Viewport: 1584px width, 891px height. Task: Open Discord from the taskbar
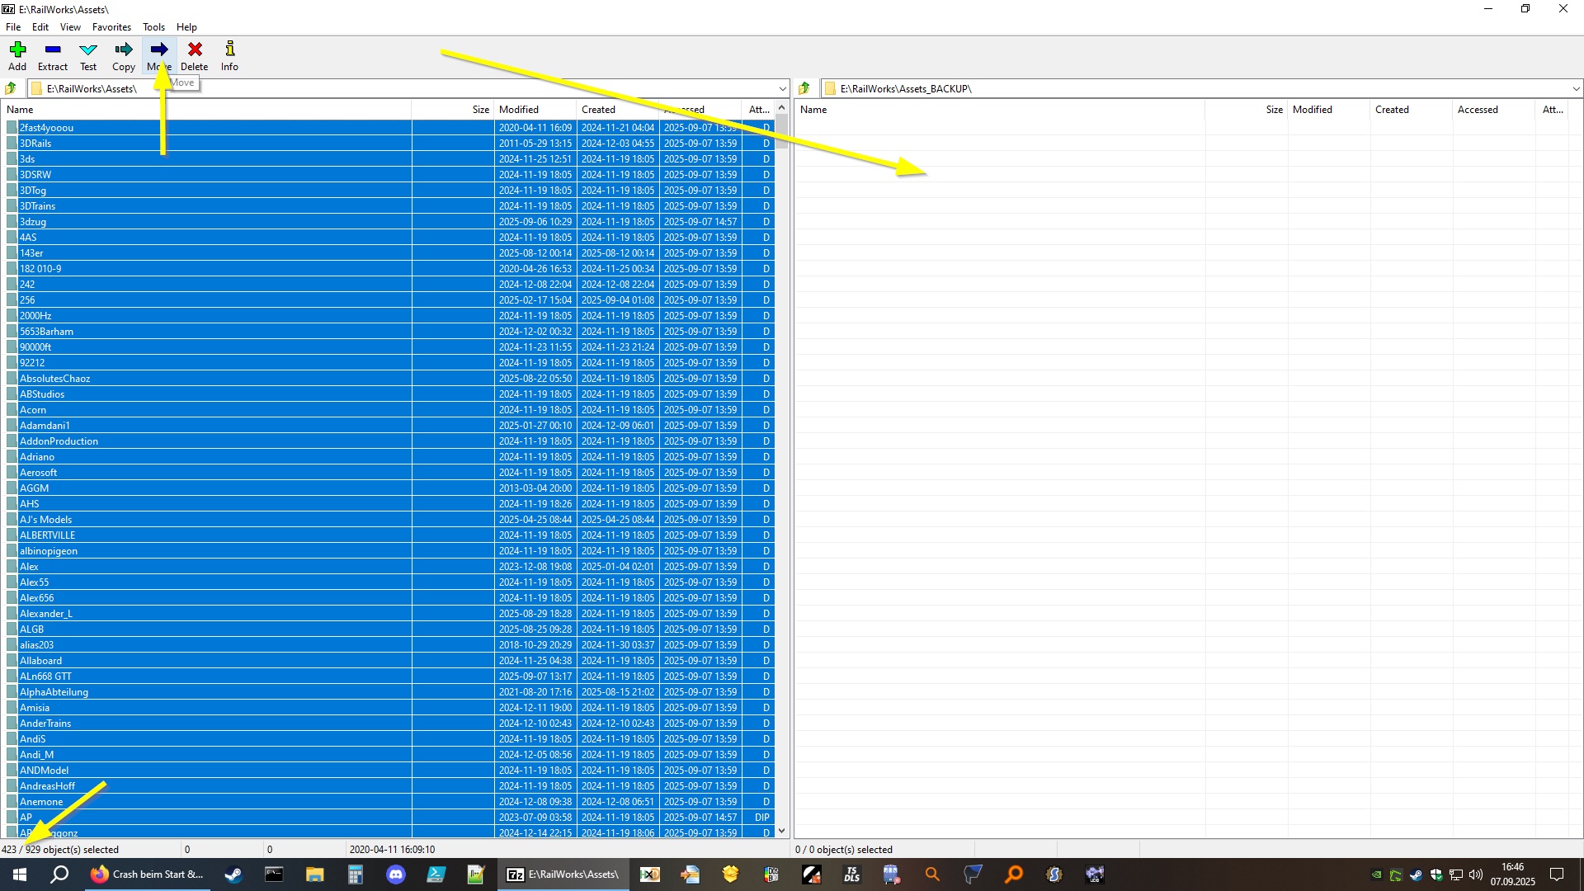pyautogui.click(x=396, y=874)
